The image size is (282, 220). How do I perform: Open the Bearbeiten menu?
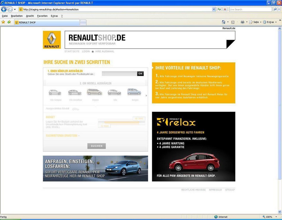[x=17, y=16]
